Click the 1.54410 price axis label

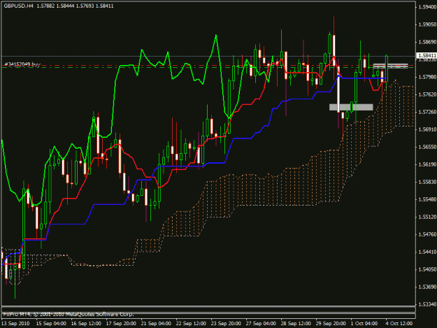pyautogui.click(x=427, y=252)
